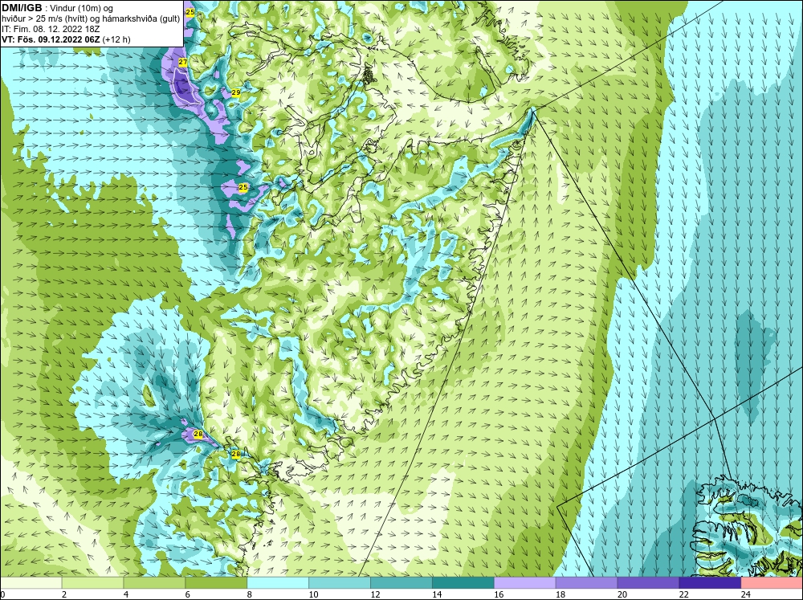Select the light cyan 8–10 legend segment
Image resolution: width=803 pixels, height=600 pixels.
[x=278, y=583]
